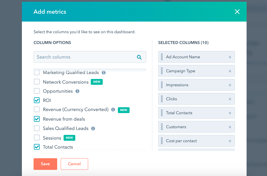Click the Clicks drag handle
267x176 pixels.
(162, 99)
